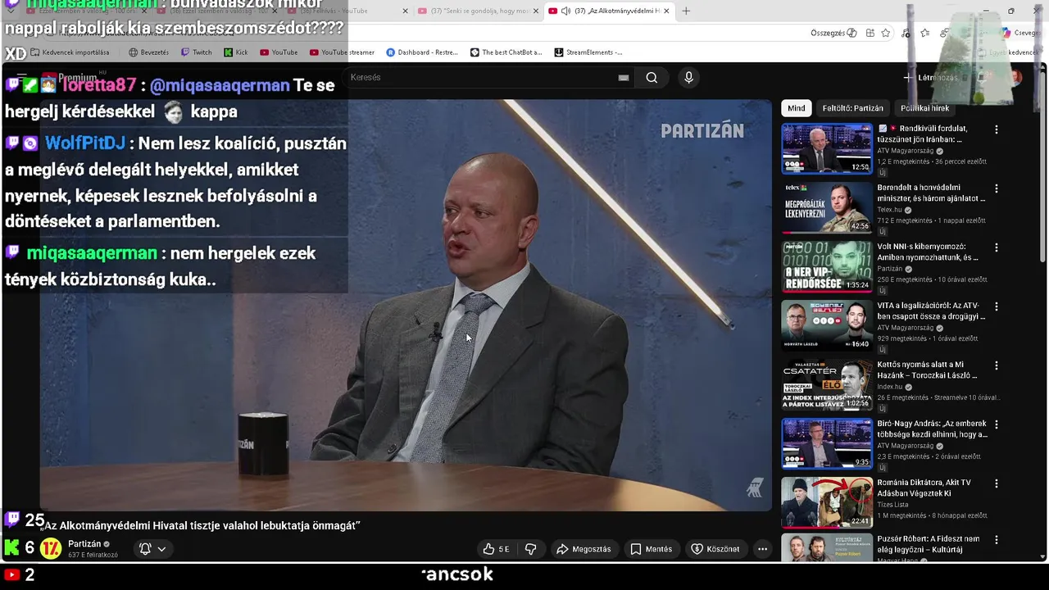Screen dimensions: 1049x590
Task: Close the active Az Alkotmányvédelmi tab
Action: coord(666,11)
